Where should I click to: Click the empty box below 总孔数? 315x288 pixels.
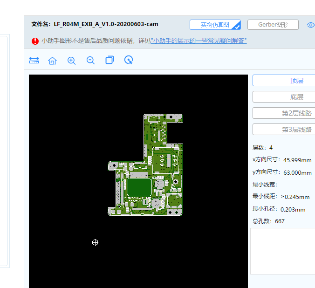click(x=283, y=251)
